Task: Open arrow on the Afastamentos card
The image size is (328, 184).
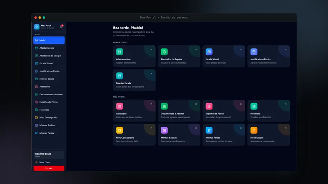Action: pos(151,49)
